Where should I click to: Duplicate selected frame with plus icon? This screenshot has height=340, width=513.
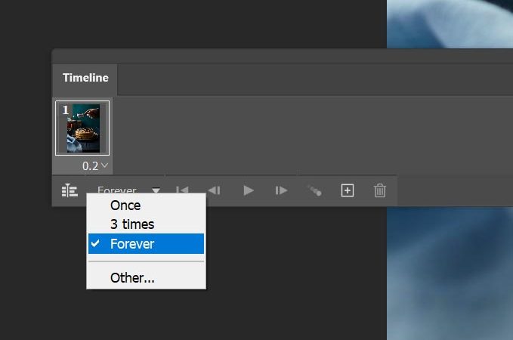(348, 190)
